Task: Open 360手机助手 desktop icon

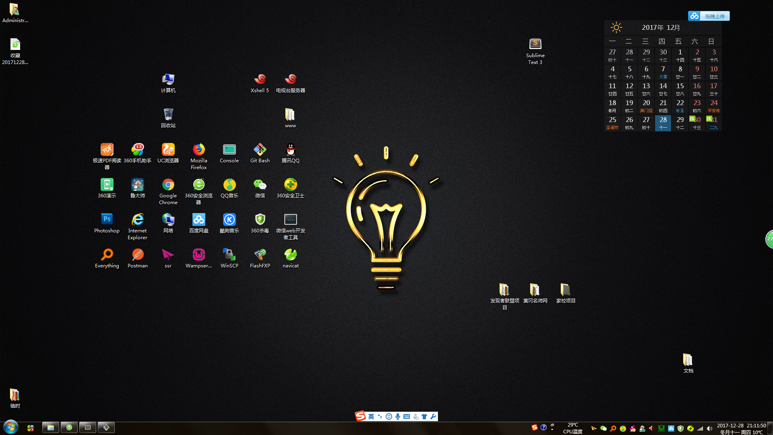Action: (137, 153)
